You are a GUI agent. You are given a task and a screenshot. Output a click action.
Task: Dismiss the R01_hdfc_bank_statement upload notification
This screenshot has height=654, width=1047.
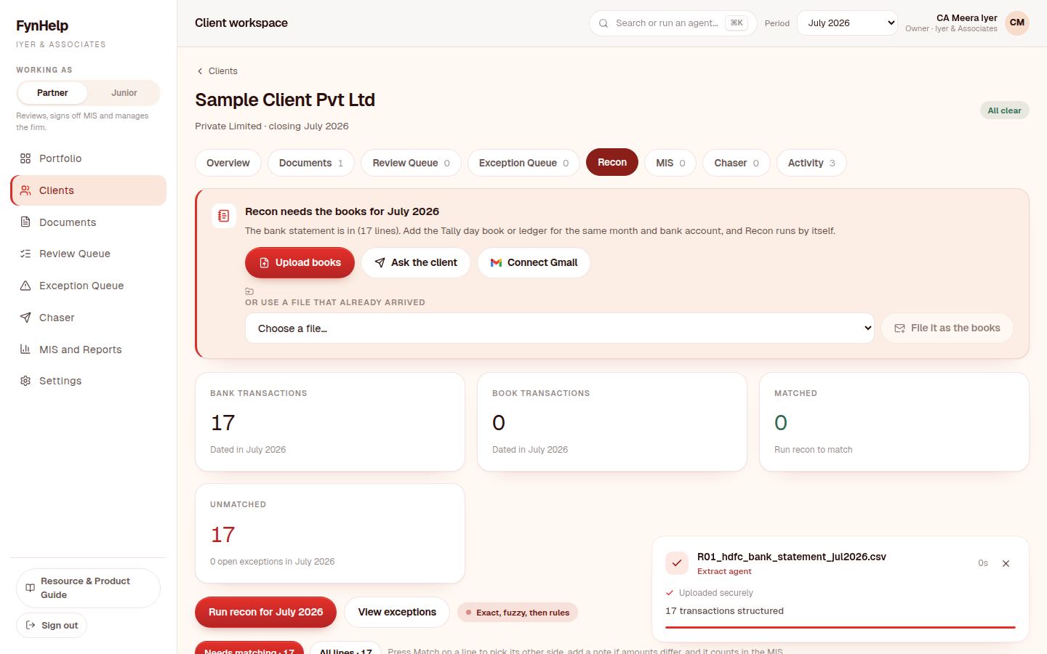click(1006, 563)
